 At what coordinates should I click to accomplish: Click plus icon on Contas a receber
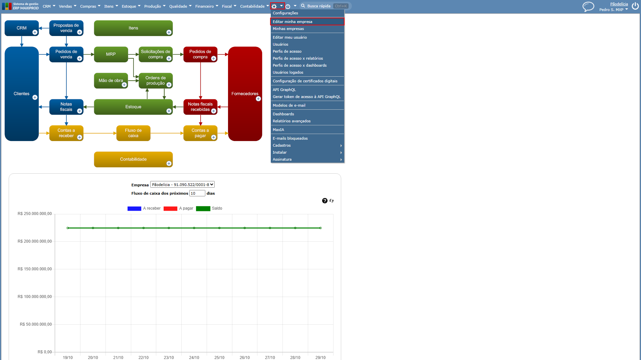pyautogui.click(x=79, y=137)
